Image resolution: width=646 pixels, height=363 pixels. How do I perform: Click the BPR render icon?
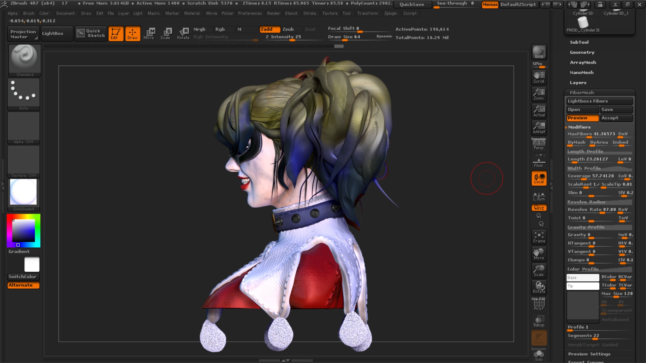539,52
